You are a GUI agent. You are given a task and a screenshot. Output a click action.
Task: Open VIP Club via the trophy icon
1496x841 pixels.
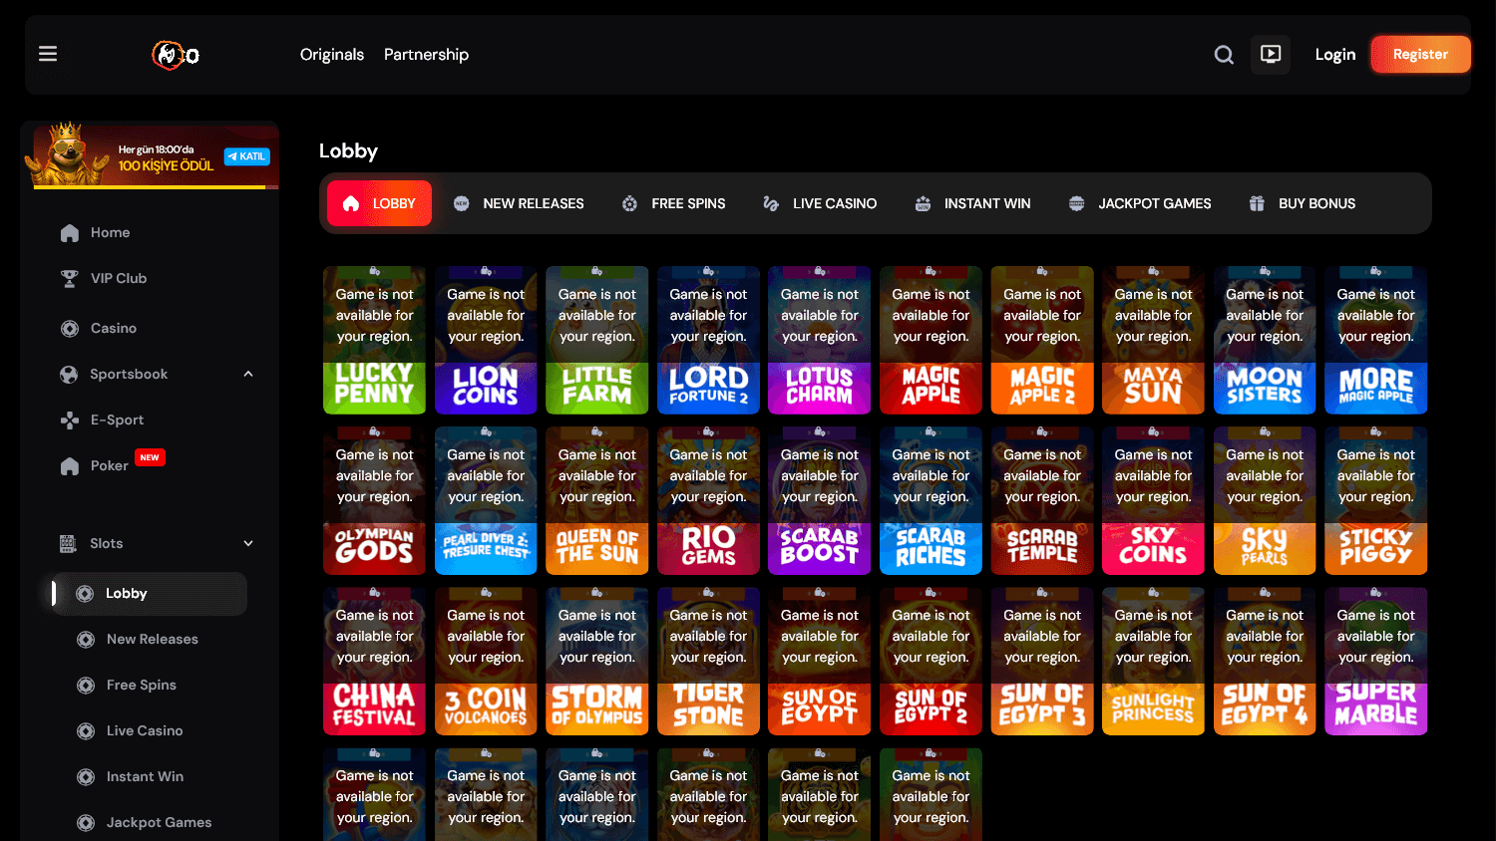(x=70, y=278)
